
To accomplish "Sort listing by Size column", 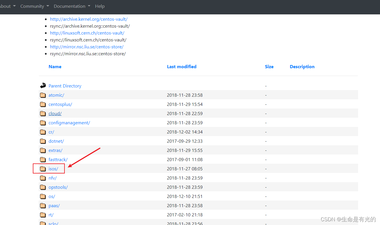I will pos(269,66).
